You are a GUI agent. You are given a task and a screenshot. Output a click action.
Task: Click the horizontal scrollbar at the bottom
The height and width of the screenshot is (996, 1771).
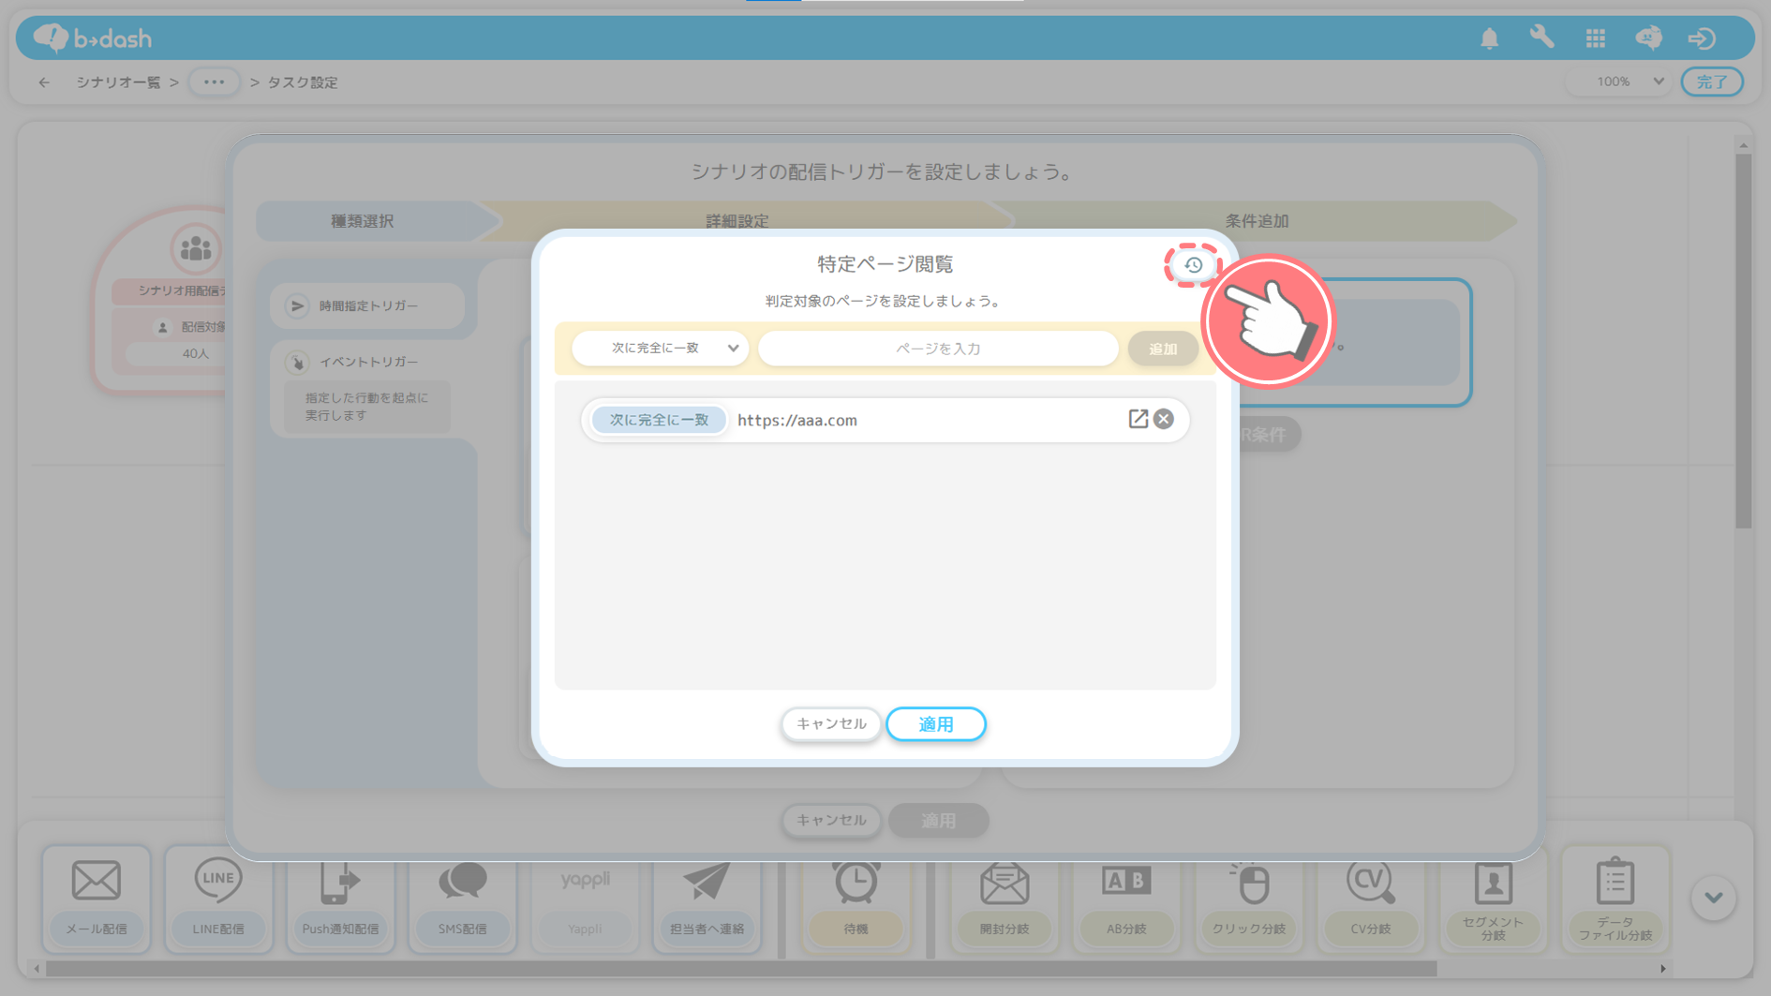[740, 969]
